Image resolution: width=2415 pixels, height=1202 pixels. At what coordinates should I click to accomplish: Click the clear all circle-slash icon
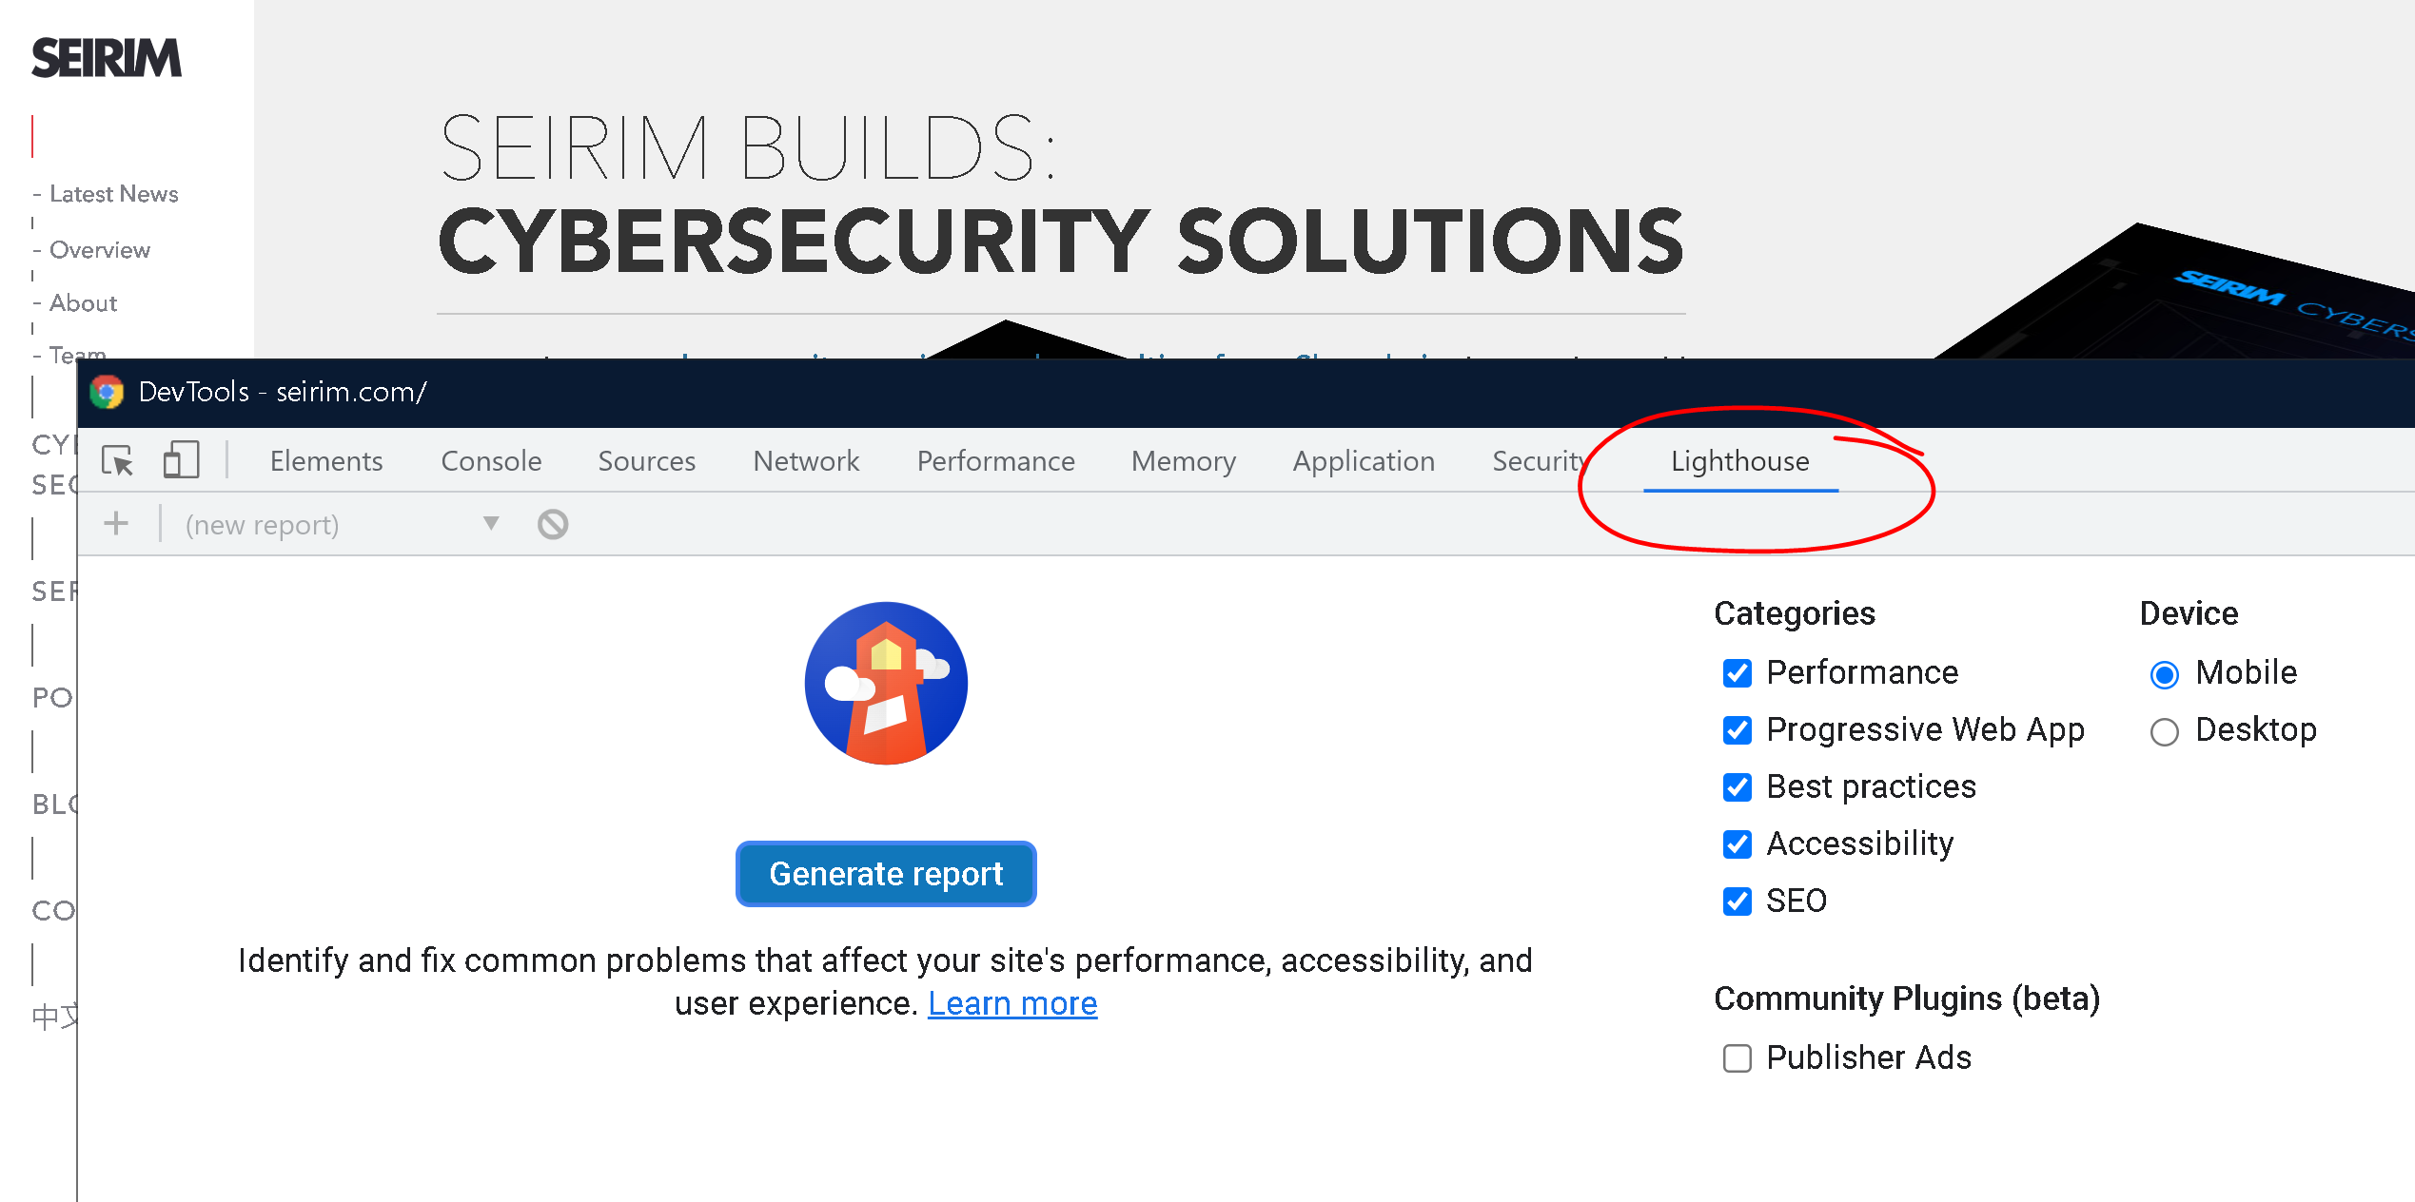click(x=553, y=524)
